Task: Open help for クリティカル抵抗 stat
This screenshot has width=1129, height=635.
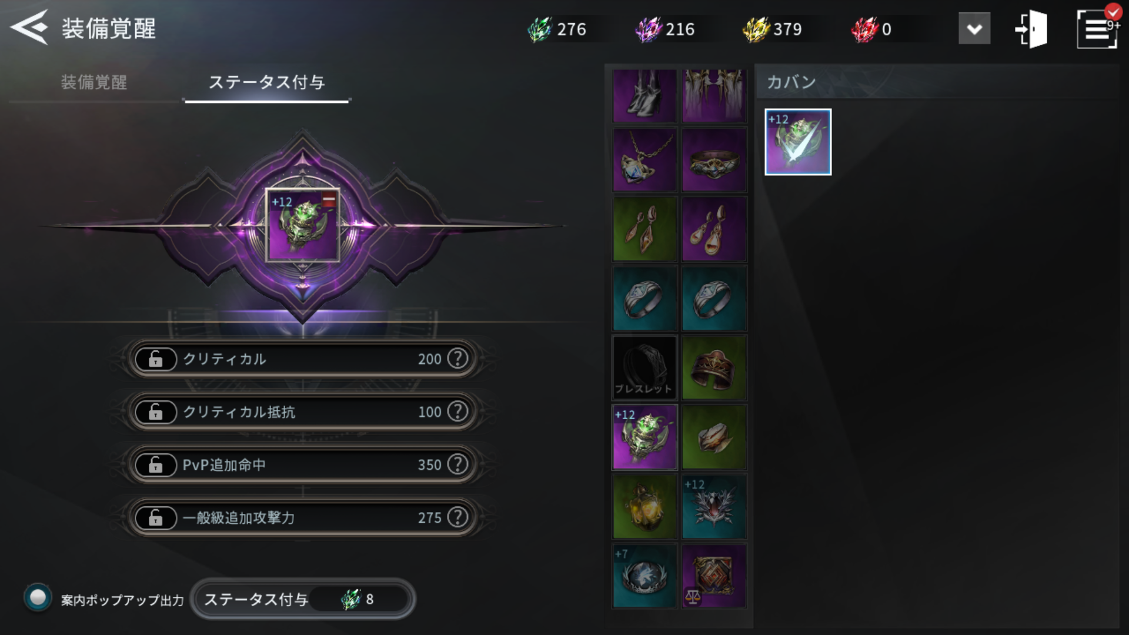Action: click(x=457, y=411)
